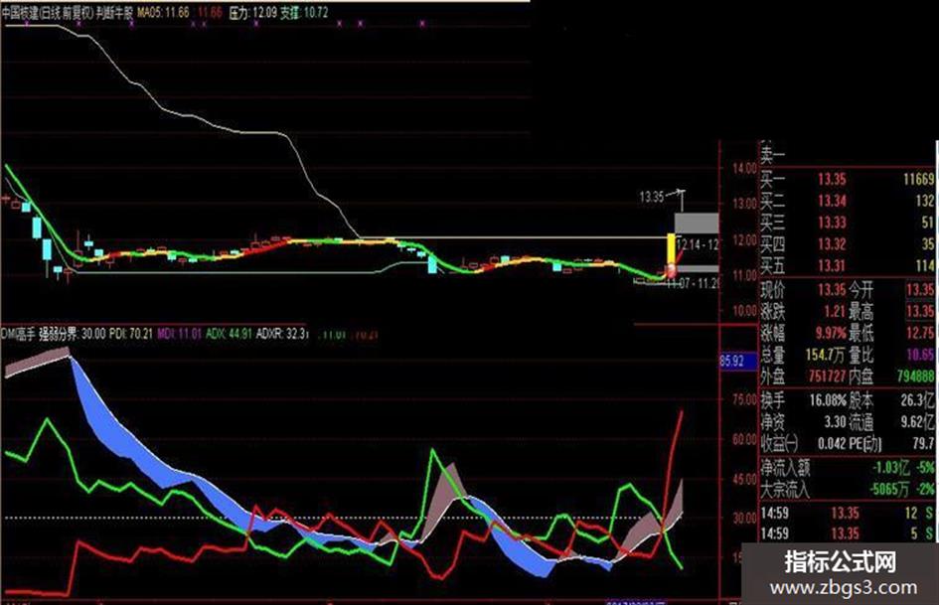The width and height of the screenshot is (939, 605).
Task: Click the 45.00 DMI axis label
Action: [745, 479]
